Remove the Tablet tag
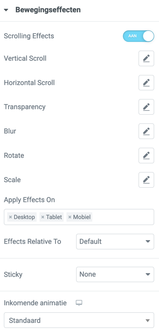Image resolution: width=159 pixels, height=333 pixels. pos(43,217)
